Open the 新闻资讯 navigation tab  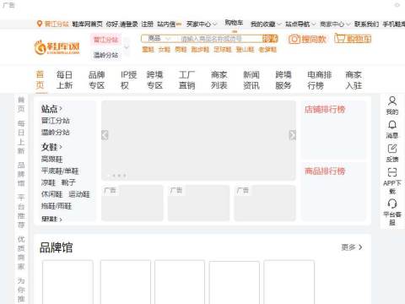click(x=251, y=80)
